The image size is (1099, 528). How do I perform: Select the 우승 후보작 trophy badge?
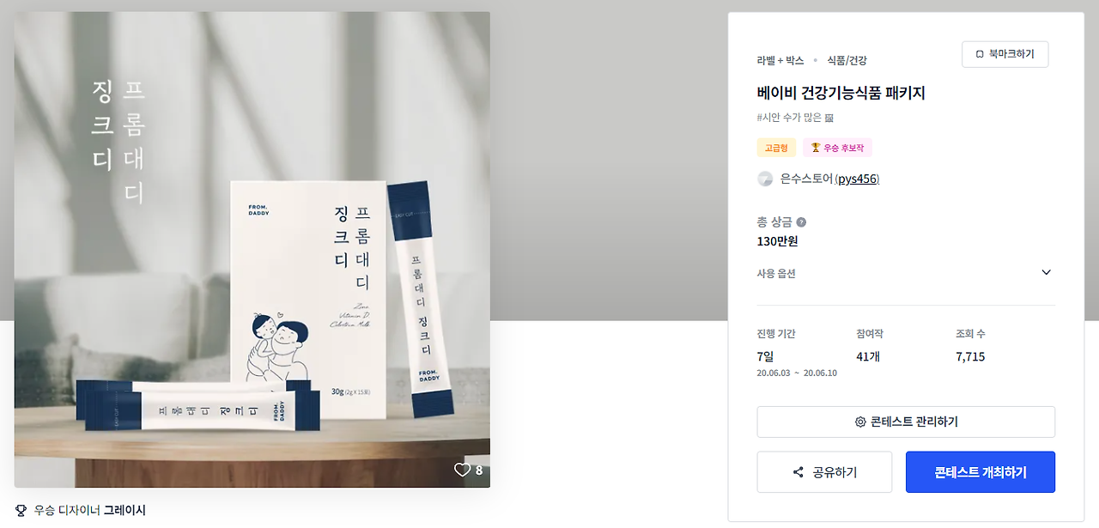[x=837, y=148]
